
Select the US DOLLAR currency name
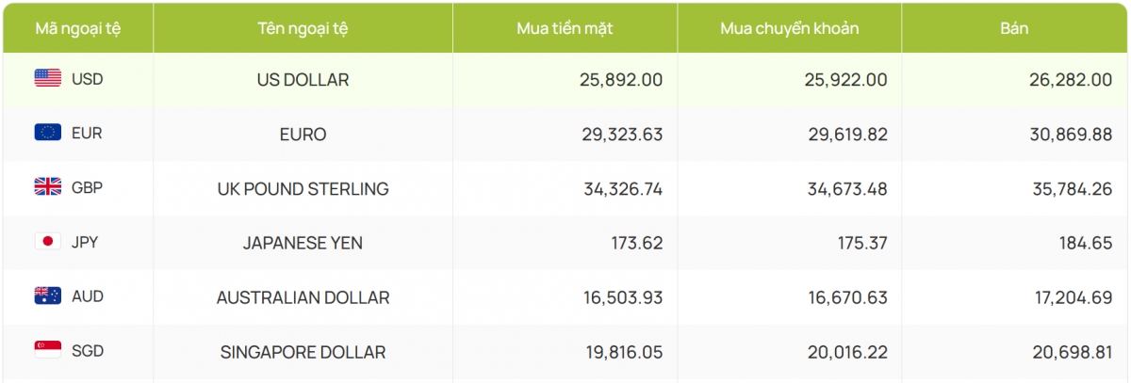(x=303, y=80)
